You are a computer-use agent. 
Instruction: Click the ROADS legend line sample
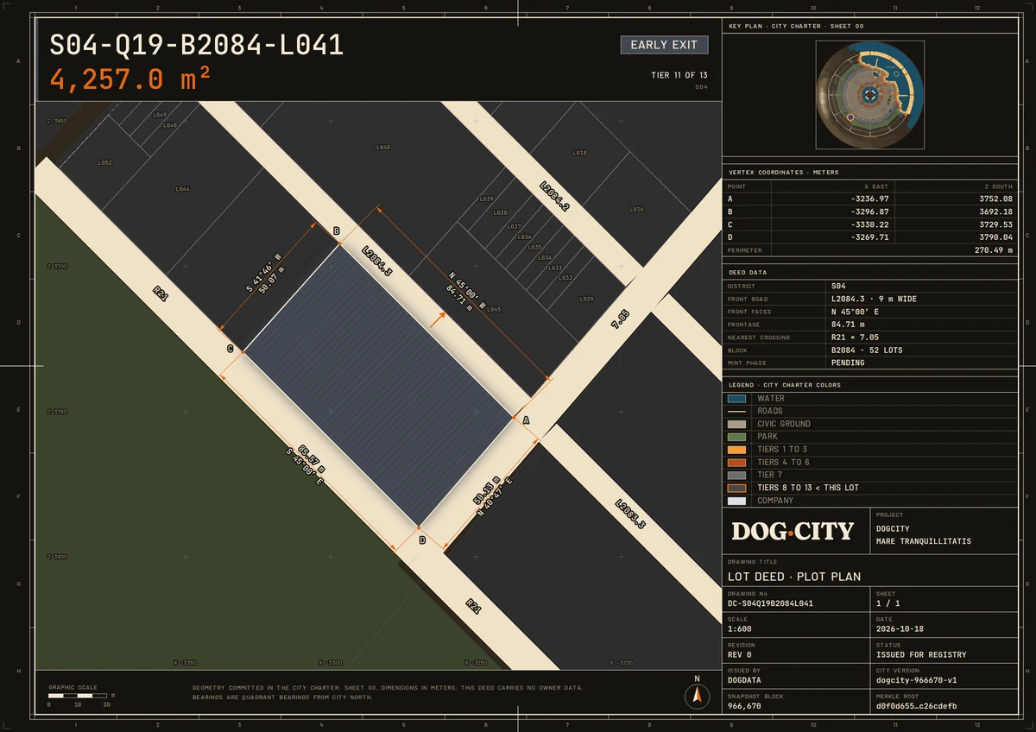point(736,412)
